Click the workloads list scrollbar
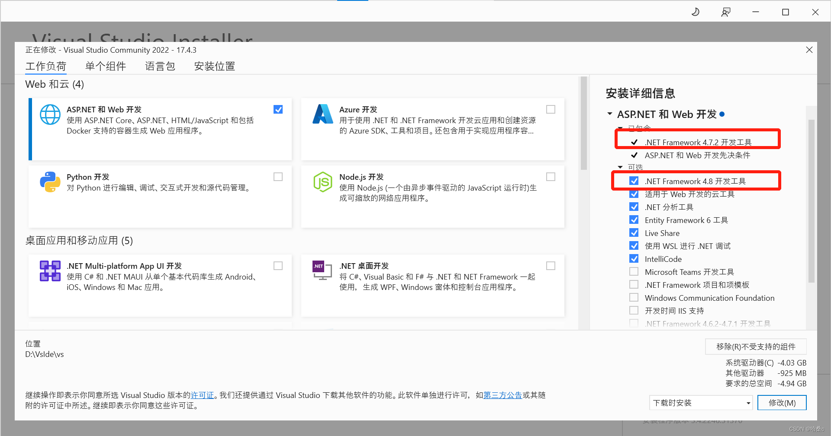 [x=584, y=124]
